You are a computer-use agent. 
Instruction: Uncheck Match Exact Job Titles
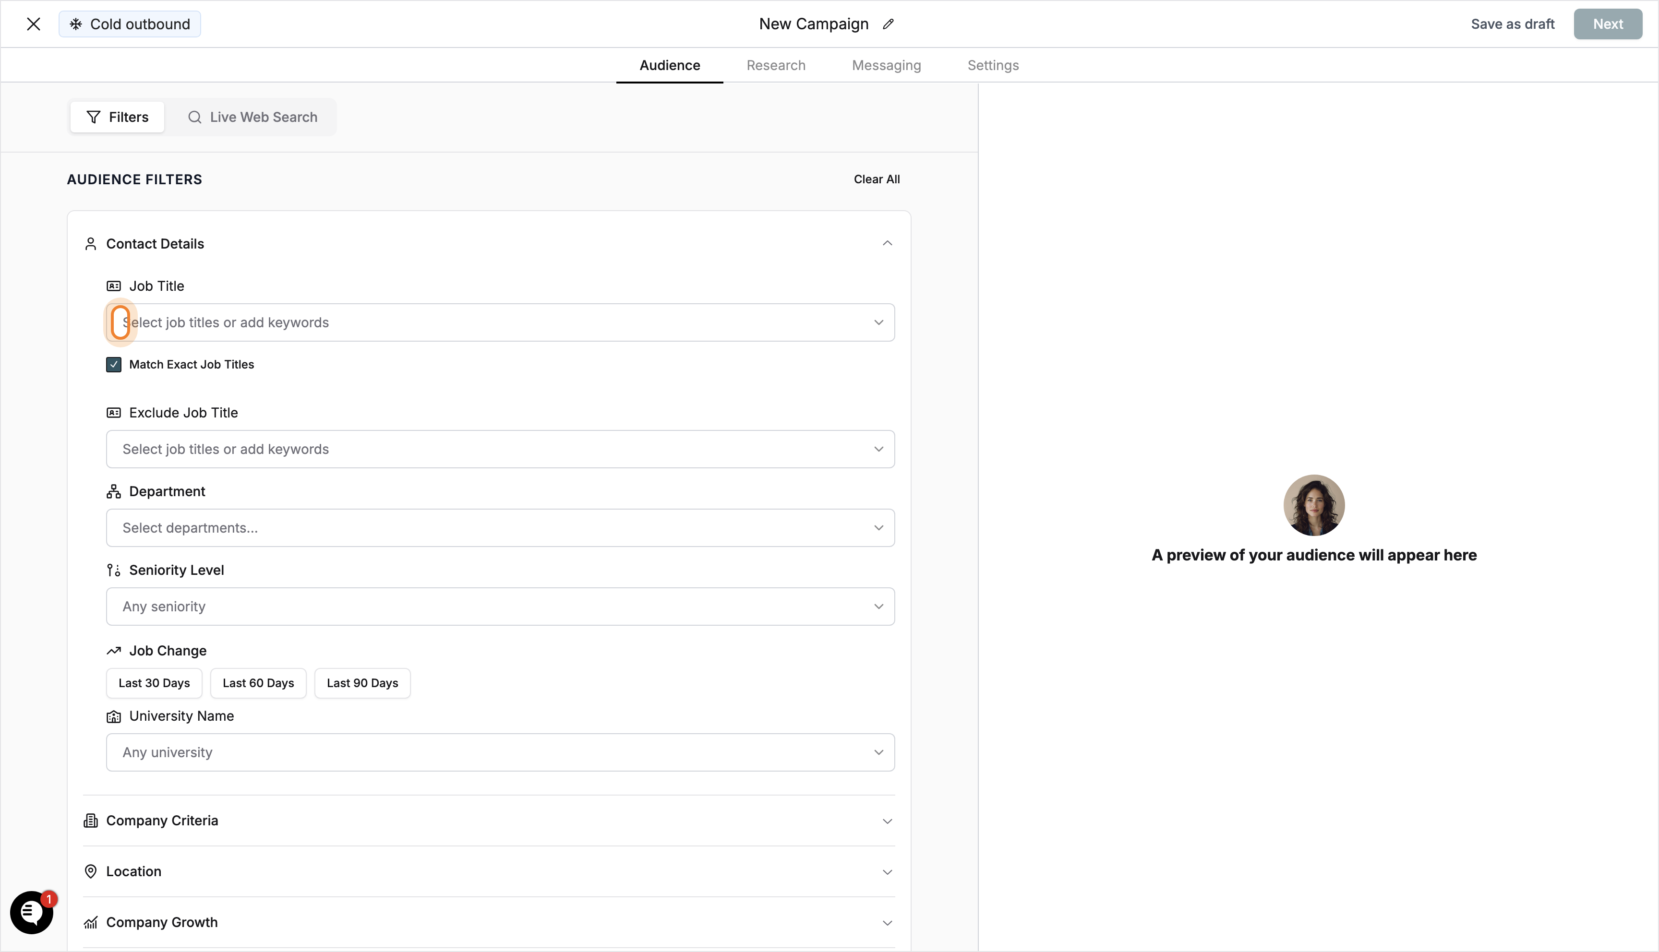pos(114,364)
